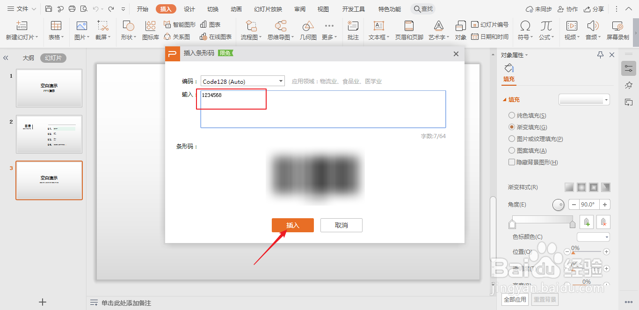639x310 pixels.
Task: Click the Print icon in quick toolbar
Action: click(x=72, y=9)
